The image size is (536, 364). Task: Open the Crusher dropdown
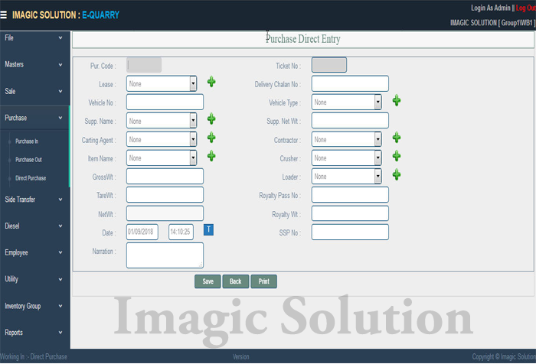[347, 158]
